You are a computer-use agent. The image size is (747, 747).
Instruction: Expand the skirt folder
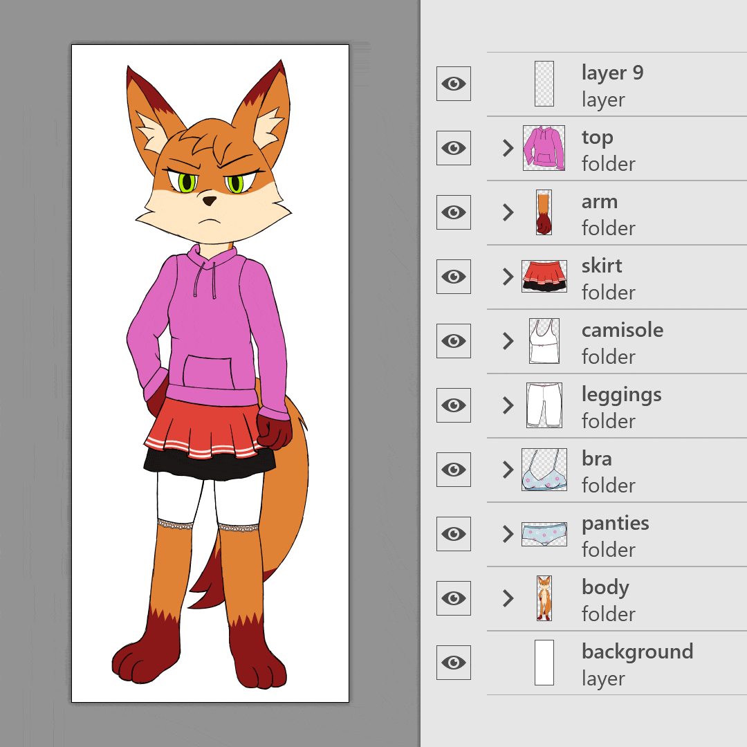click(508, 277)
